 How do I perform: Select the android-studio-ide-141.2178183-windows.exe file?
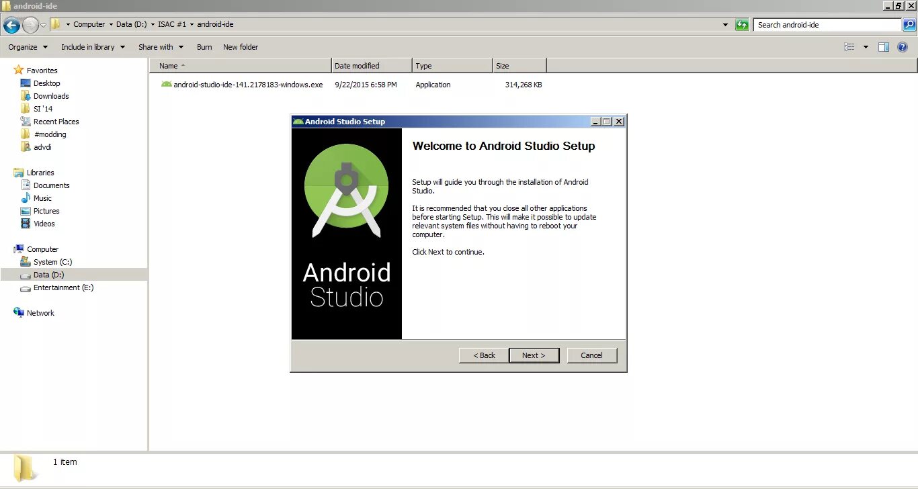pyautogui.click(x=248, y=85)
